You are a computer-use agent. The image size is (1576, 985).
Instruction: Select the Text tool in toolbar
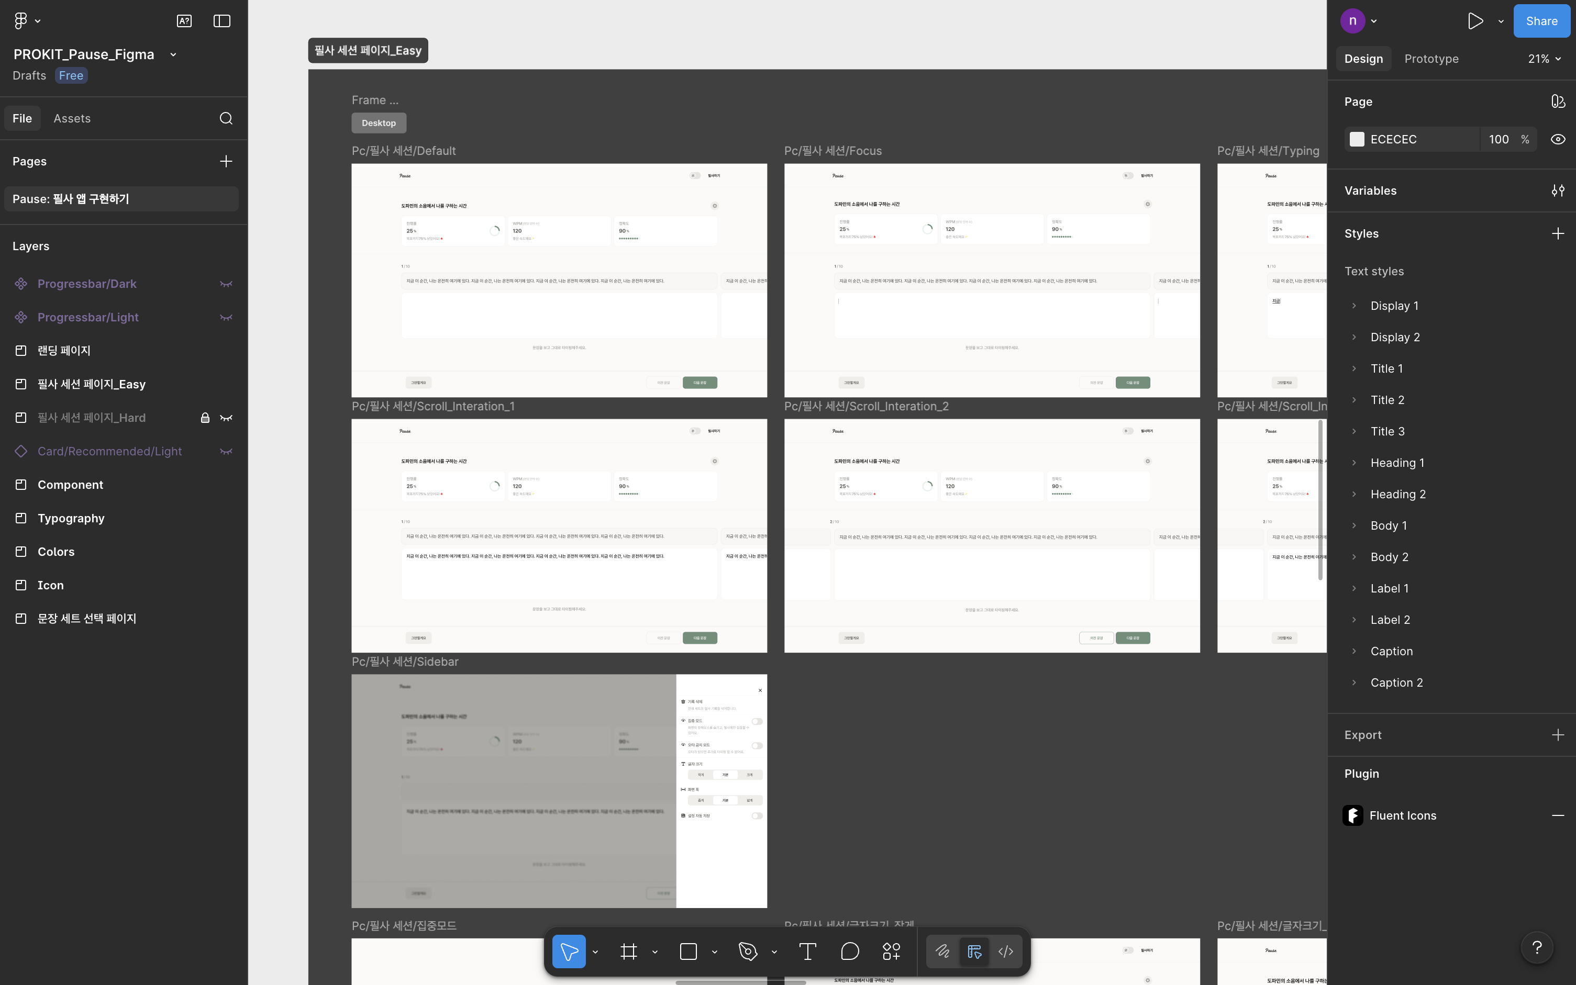807,952
